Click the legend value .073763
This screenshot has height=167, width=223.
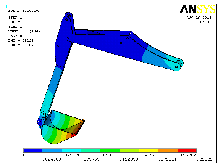[x=90, y=159]
